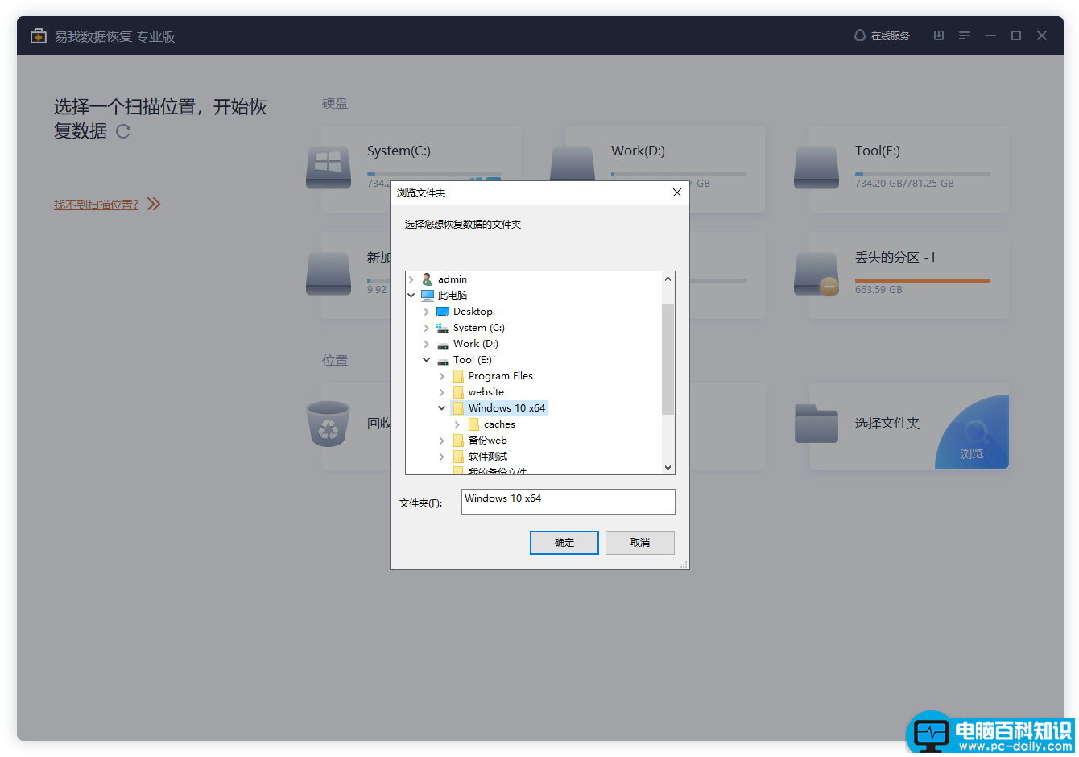Select the System(C:) drive icon
Image resolution: width=1079 pixels, height=757 pixels.
click(329, 167)
